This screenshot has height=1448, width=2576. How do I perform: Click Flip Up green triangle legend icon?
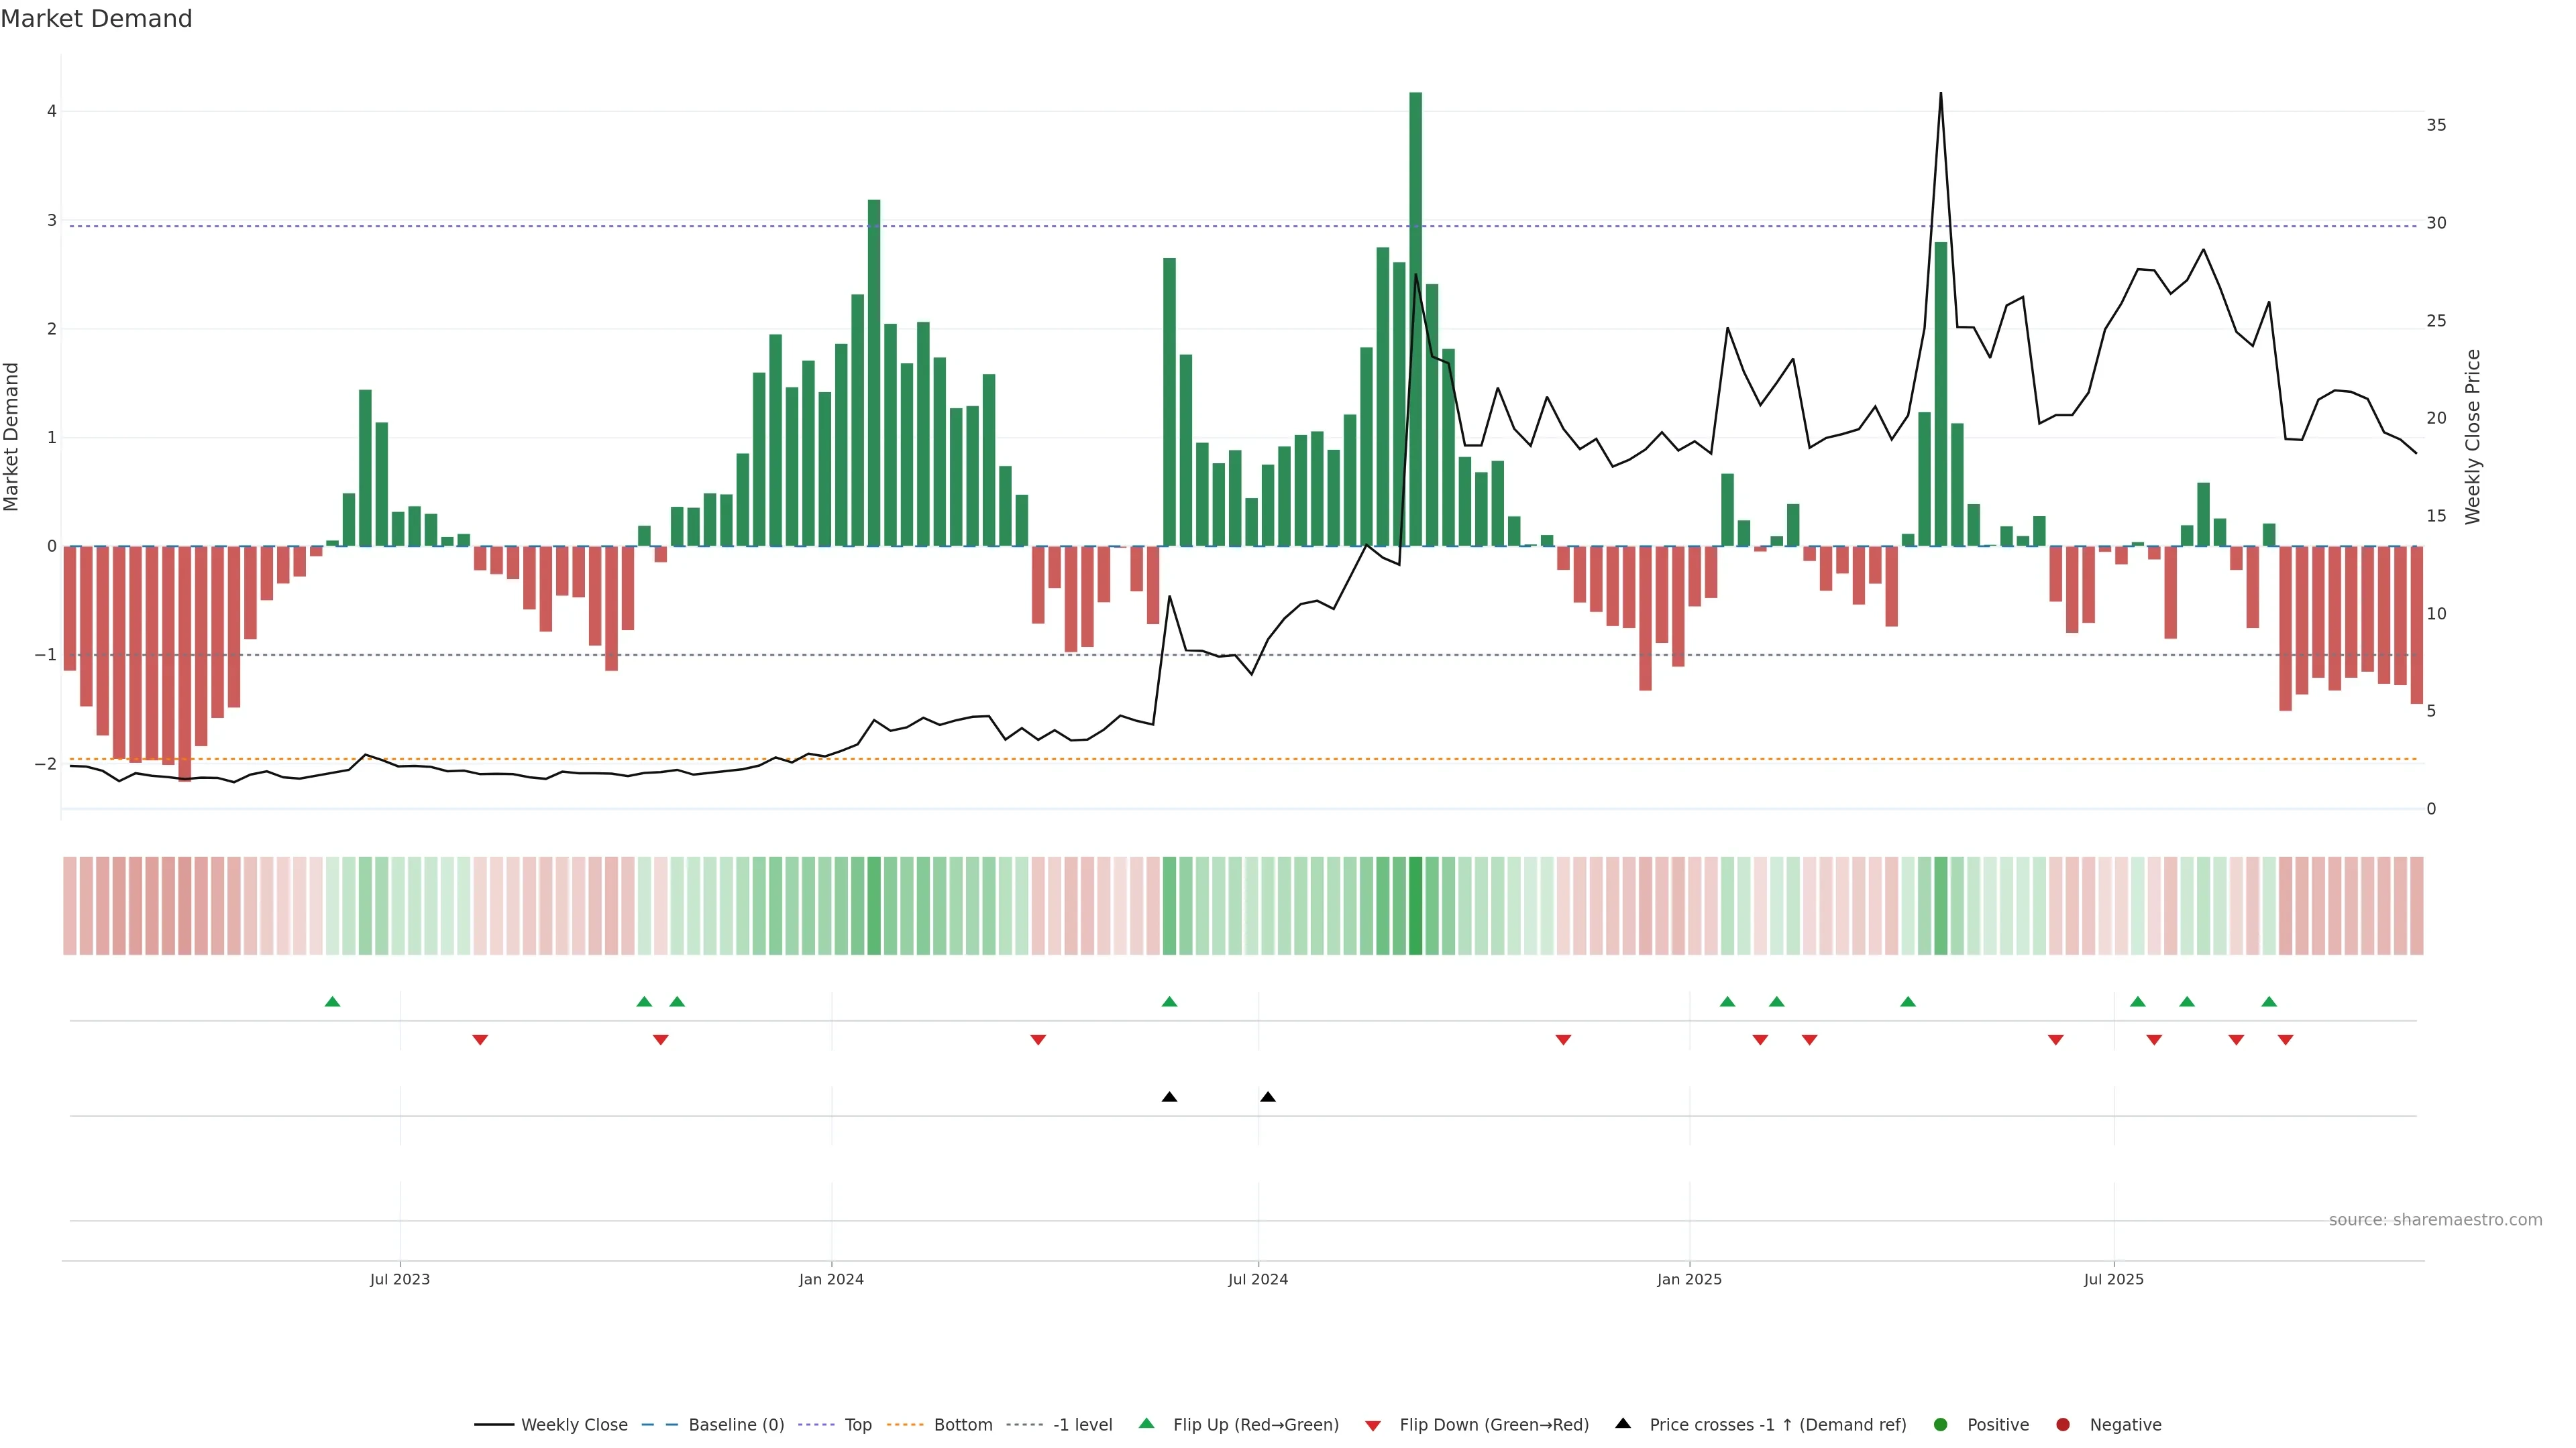coord(1147,1424)
